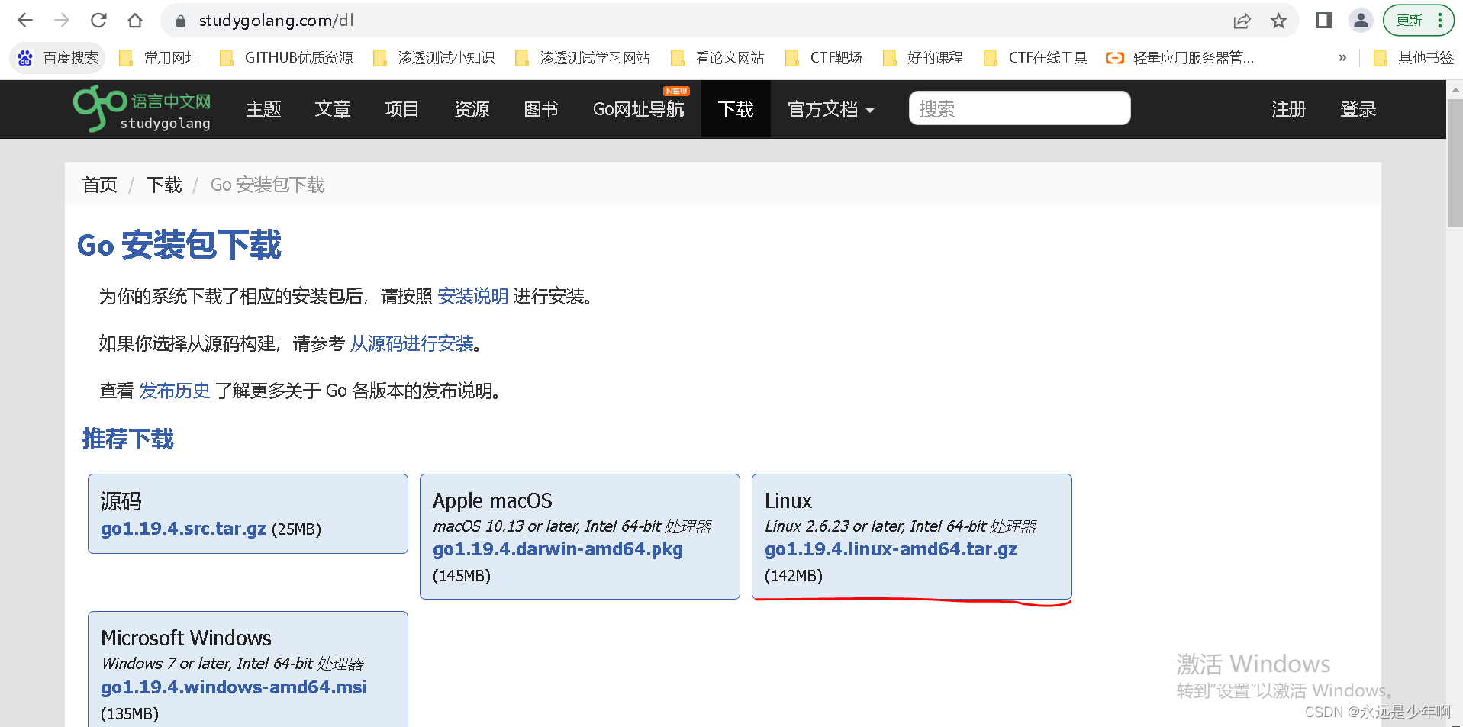Viewport: 1463px width, 727px height.
Task: Open 主题 nav item
Action: (x=264, y=110)
